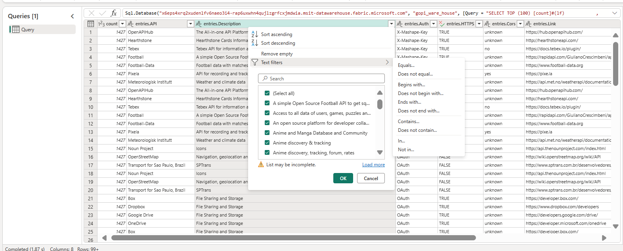623x251 pixels.
Task: Click the Sort descending Z-A icon
Action: 255,43
